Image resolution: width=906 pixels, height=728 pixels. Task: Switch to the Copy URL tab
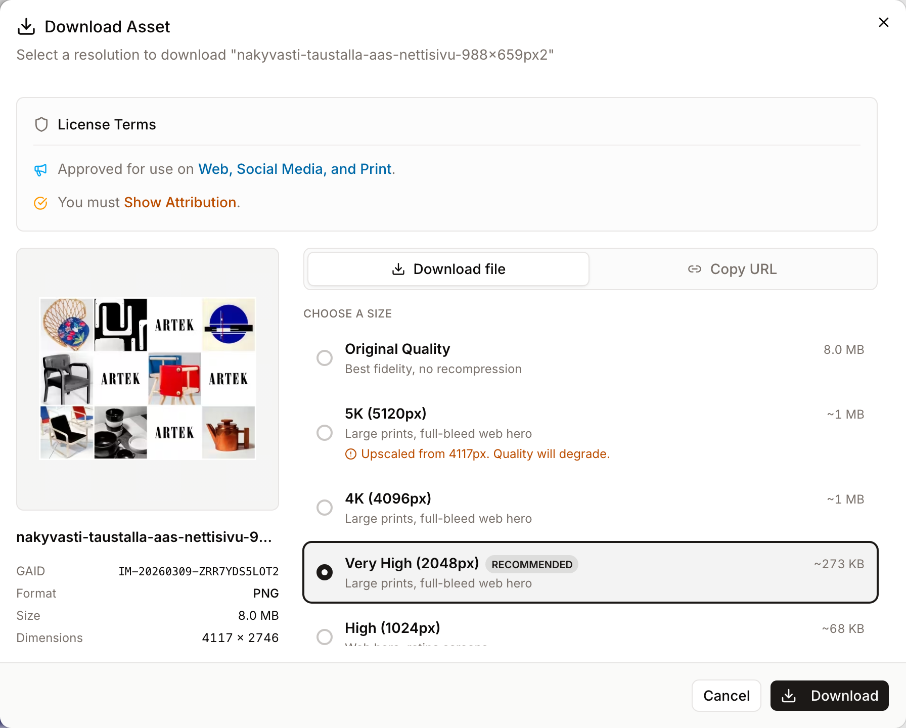pos(732,269)
